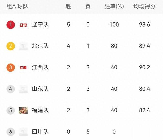Click the Beijing team placeholder logo

click(x=23, y=46)
